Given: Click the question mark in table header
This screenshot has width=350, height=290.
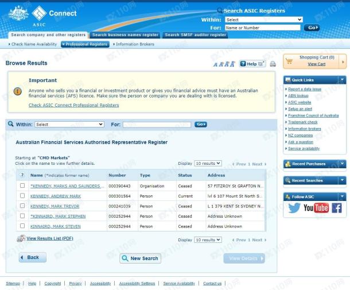Looking at the screenshot, I should point(22,175).
